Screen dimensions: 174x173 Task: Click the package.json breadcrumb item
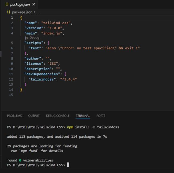pos(22,12)
